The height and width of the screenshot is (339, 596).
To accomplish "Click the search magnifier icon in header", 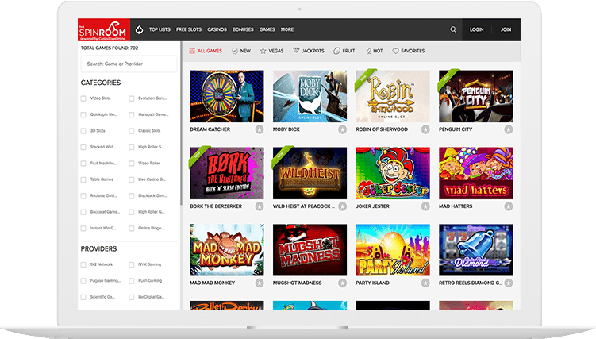I will (x=453, y=29).
